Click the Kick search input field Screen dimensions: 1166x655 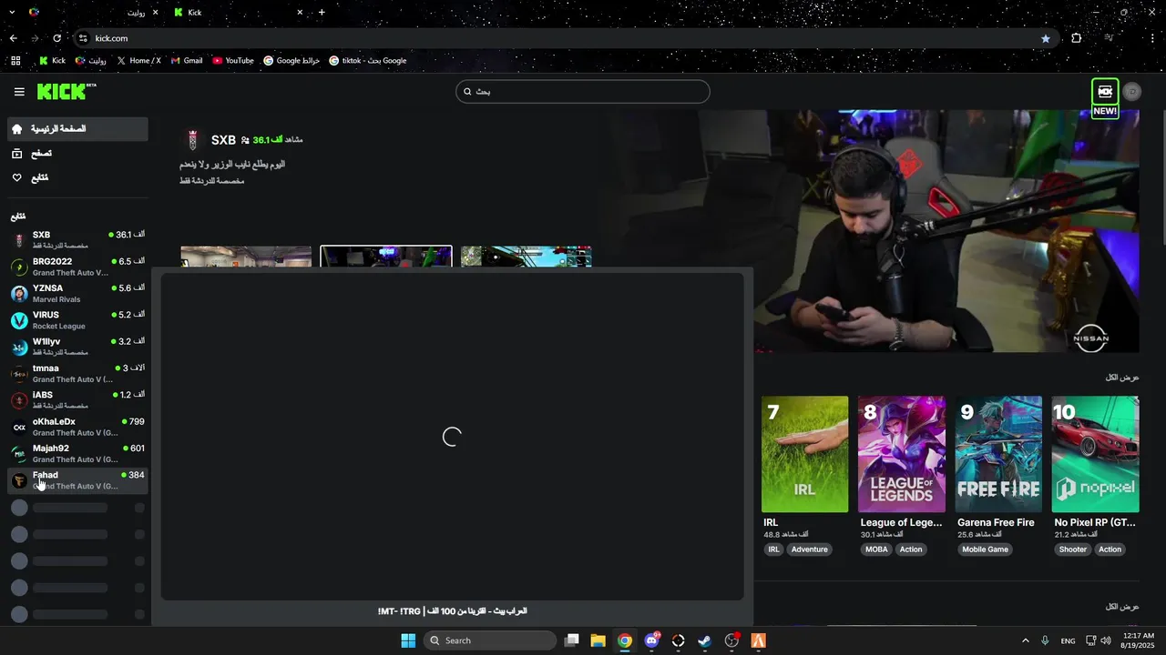(x=583, y=92)
